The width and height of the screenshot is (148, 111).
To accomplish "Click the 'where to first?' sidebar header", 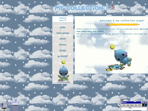I will point(63,19).
